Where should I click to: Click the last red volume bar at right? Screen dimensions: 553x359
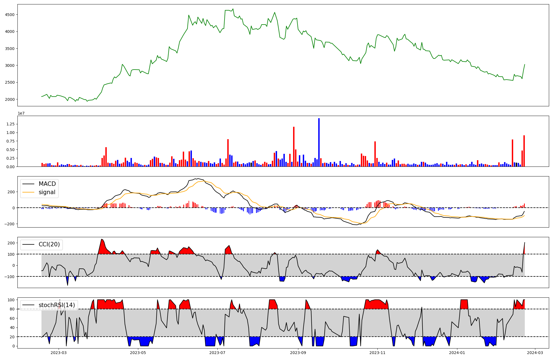pos(524,151)
